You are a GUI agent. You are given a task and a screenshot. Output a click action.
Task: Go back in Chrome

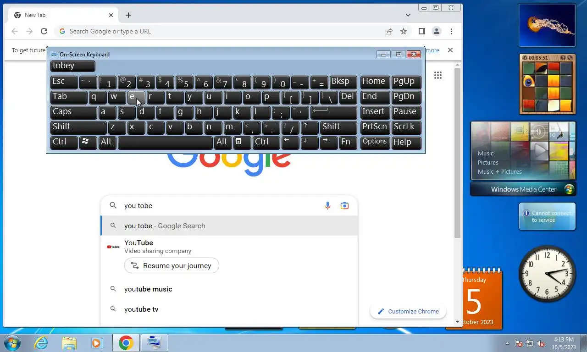click(15, 31)
